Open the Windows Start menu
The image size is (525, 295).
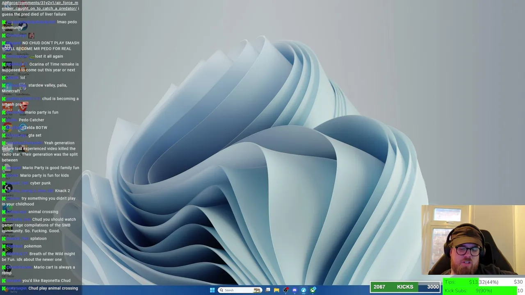tap(212, 290)
